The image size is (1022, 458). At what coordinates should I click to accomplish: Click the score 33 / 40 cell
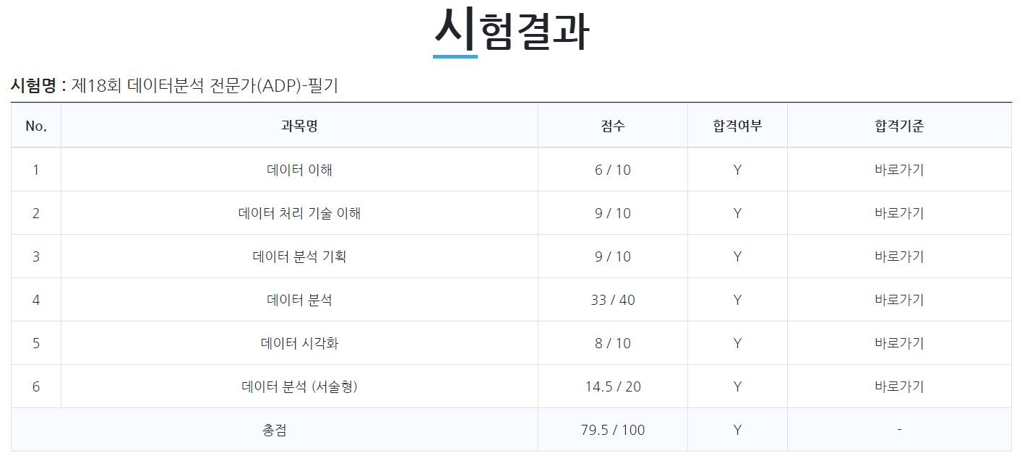click(612, 299)
